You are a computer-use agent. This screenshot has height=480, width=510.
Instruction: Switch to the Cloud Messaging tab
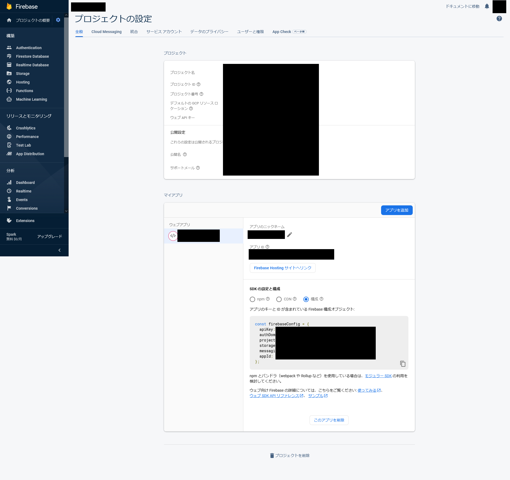point(106,32)
